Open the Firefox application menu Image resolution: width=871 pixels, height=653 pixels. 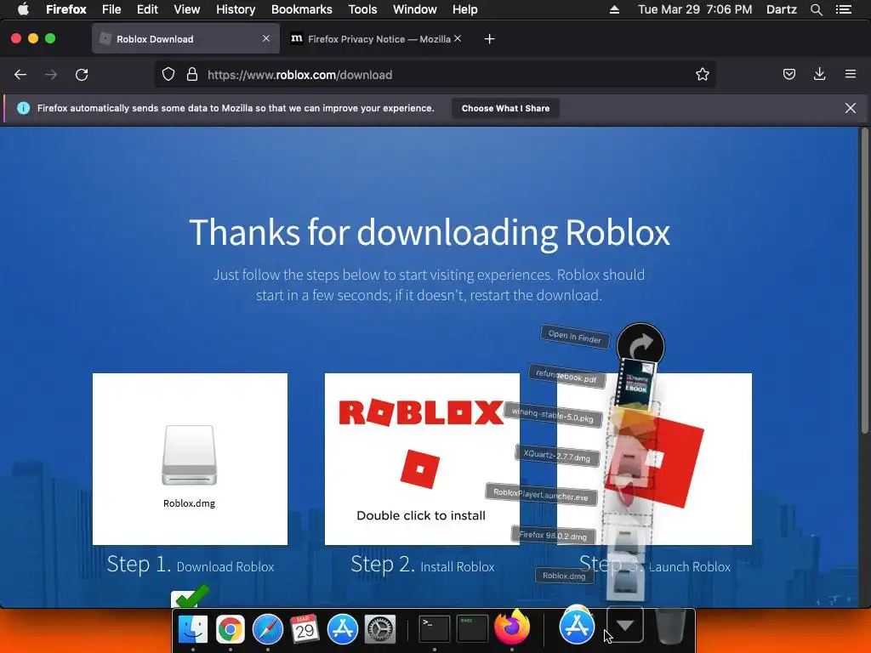click(66, 9)
